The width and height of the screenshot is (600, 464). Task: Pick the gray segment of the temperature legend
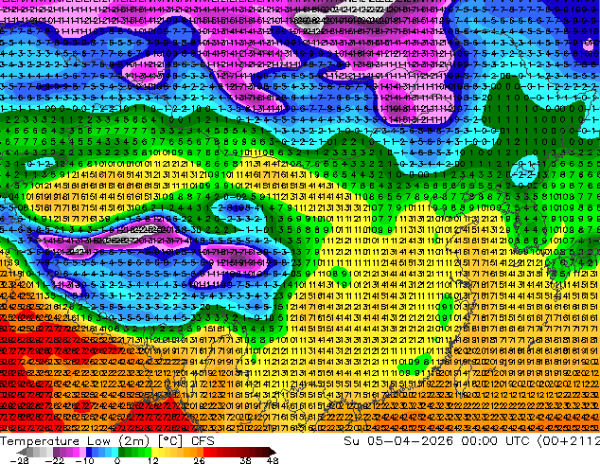30,452
